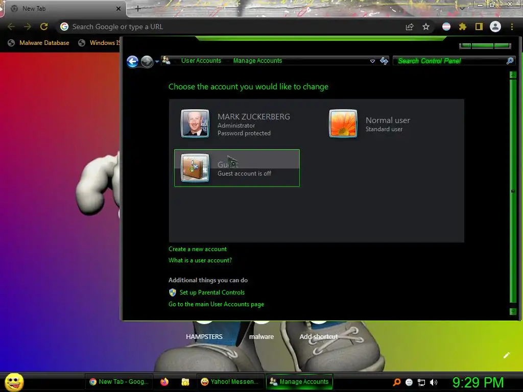Open HAMPSTERS shortcut on New Tab page
The height and width of the screenshot is (392, 523).
click(x=204, y=337)
